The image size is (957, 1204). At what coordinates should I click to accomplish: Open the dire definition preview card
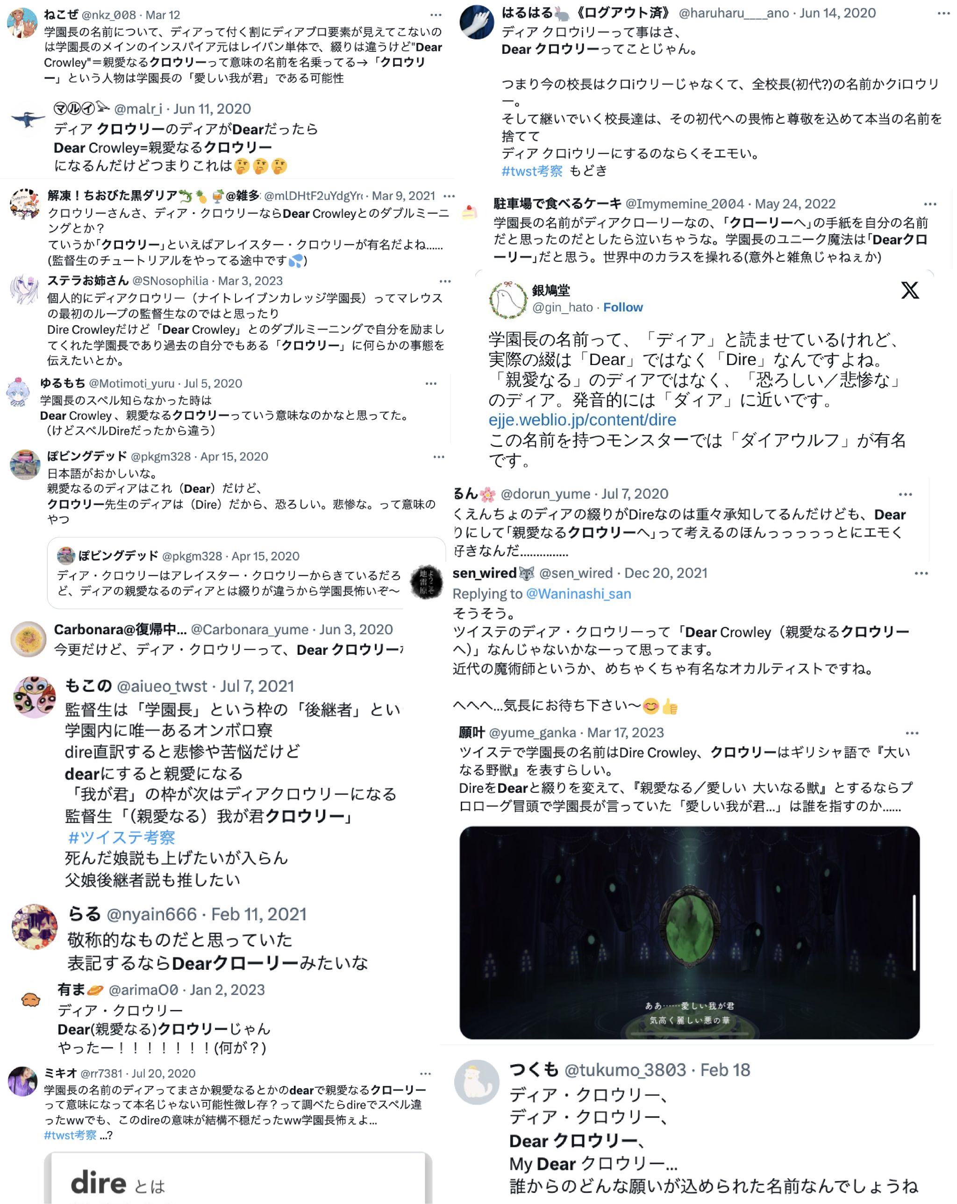(x=238, y=1178)
